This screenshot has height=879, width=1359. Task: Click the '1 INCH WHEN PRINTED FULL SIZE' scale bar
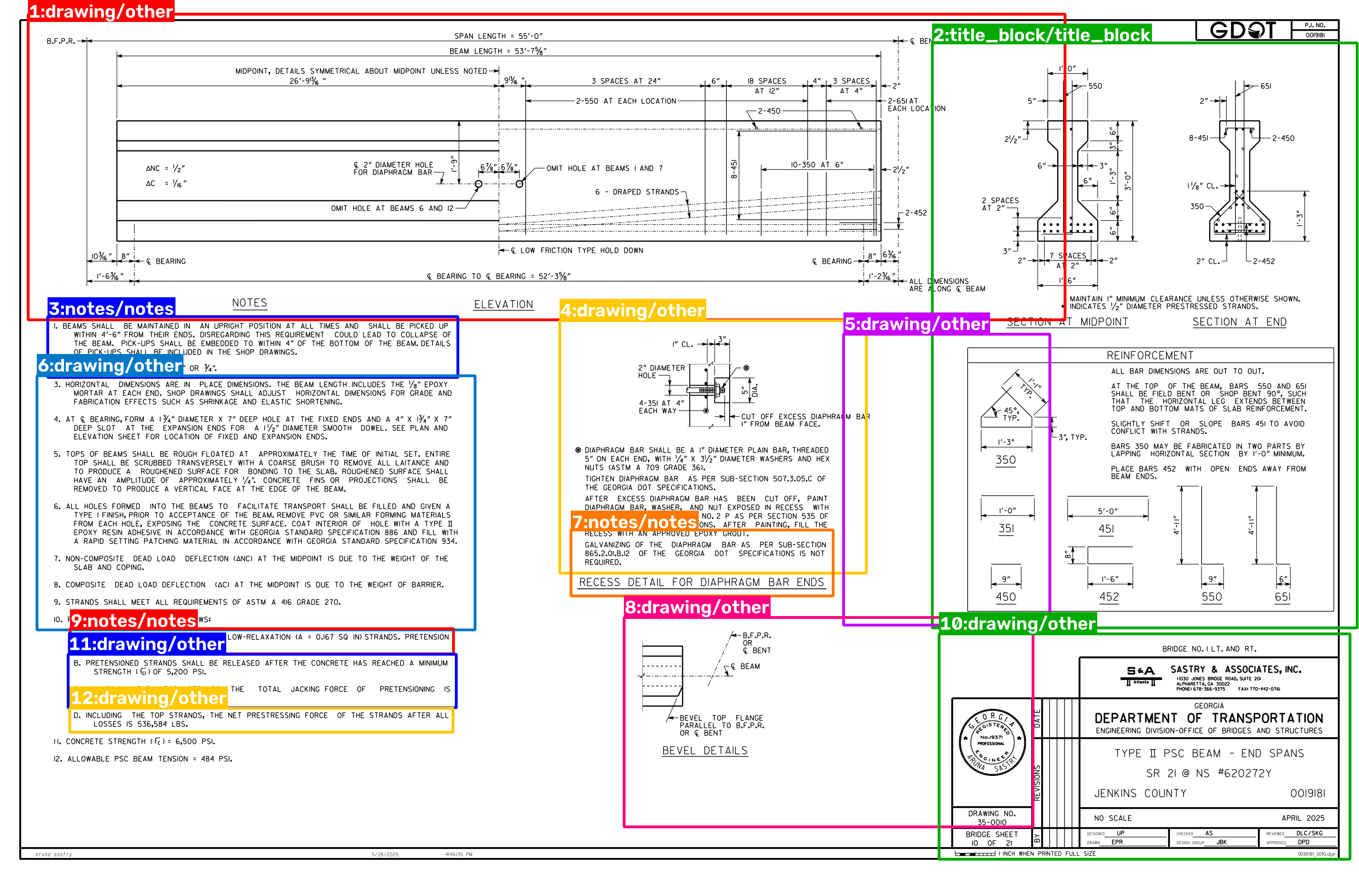coord(1025,855)
